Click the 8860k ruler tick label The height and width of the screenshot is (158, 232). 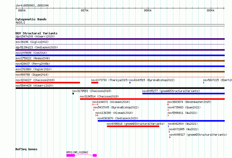tap(22, 10)
